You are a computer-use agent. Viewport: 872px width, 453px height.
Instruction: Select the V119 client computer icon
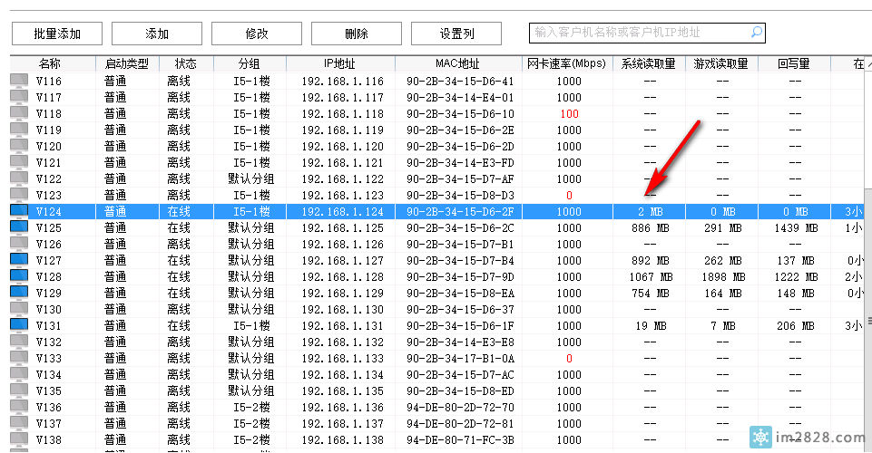coord(19,130)
